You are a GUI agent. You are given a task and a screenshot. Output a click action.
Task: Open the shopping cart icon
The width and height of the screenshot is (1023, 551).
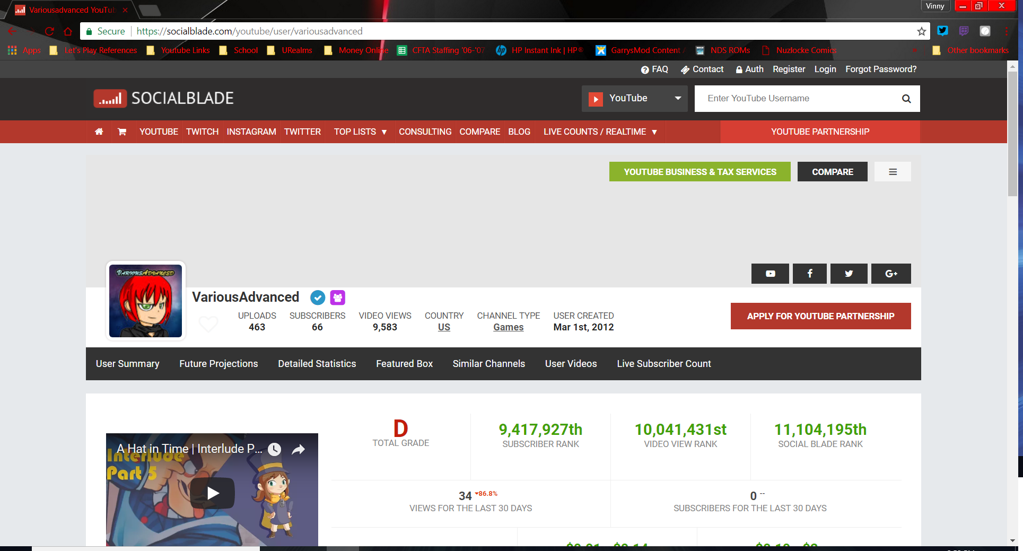pos(122,132)
